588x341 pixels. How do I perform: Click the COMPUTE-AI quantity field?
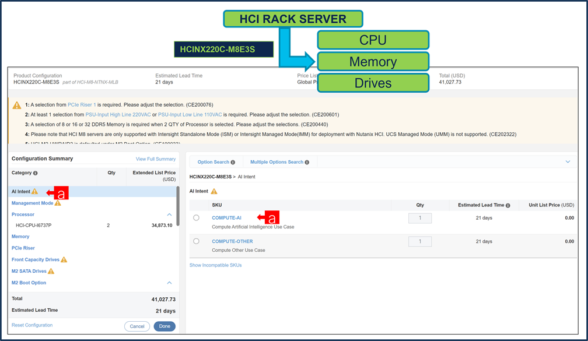point(420,218)
